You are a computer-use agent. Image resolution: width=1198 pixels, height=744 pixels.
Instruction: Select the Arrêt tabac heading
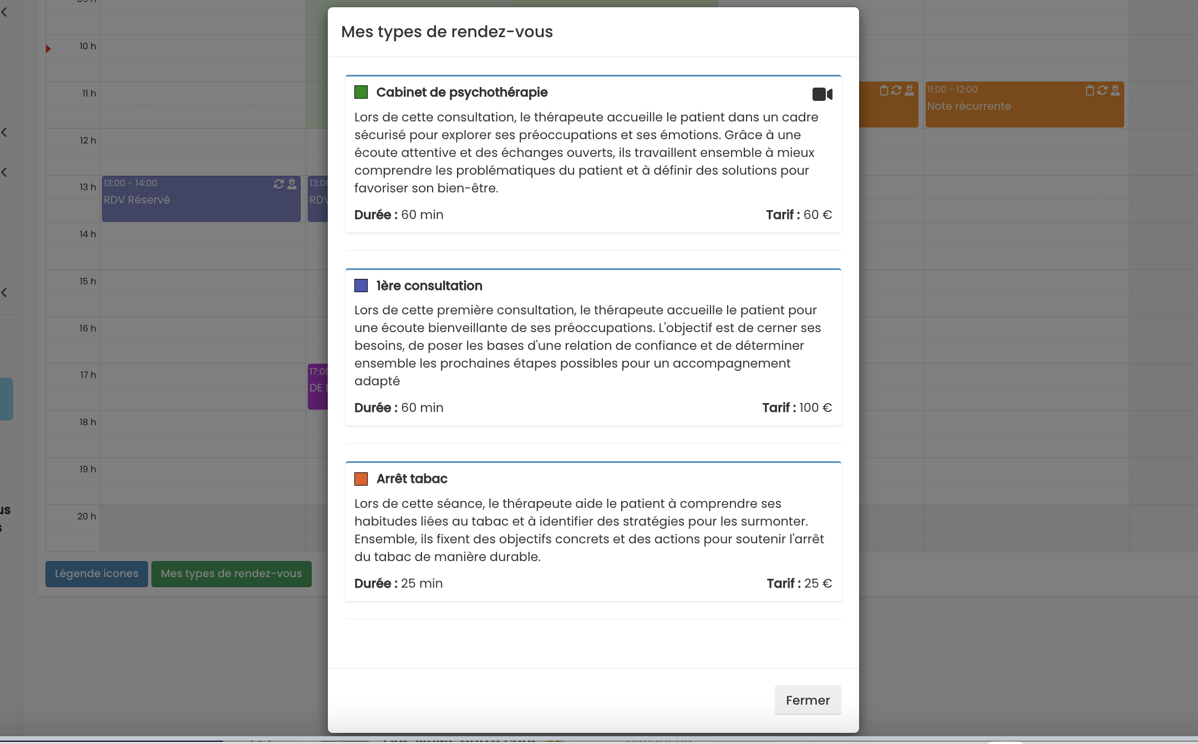click(412, 478)
